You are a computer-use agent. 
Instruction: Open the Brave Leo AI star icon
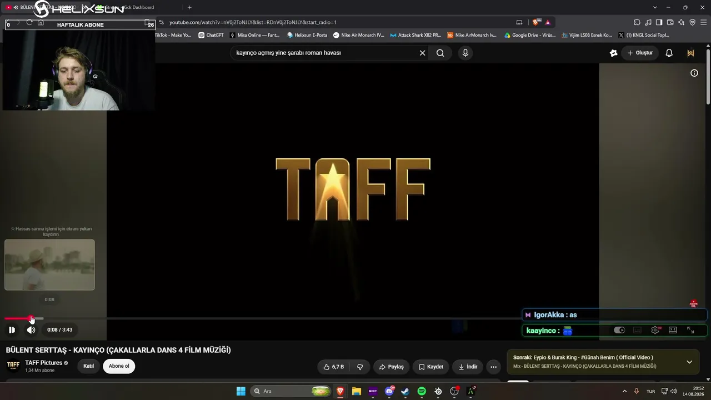point(681,22)
